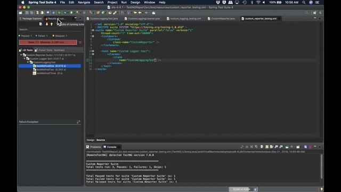Click Failure Exception compare icon

tap(78, 122)
